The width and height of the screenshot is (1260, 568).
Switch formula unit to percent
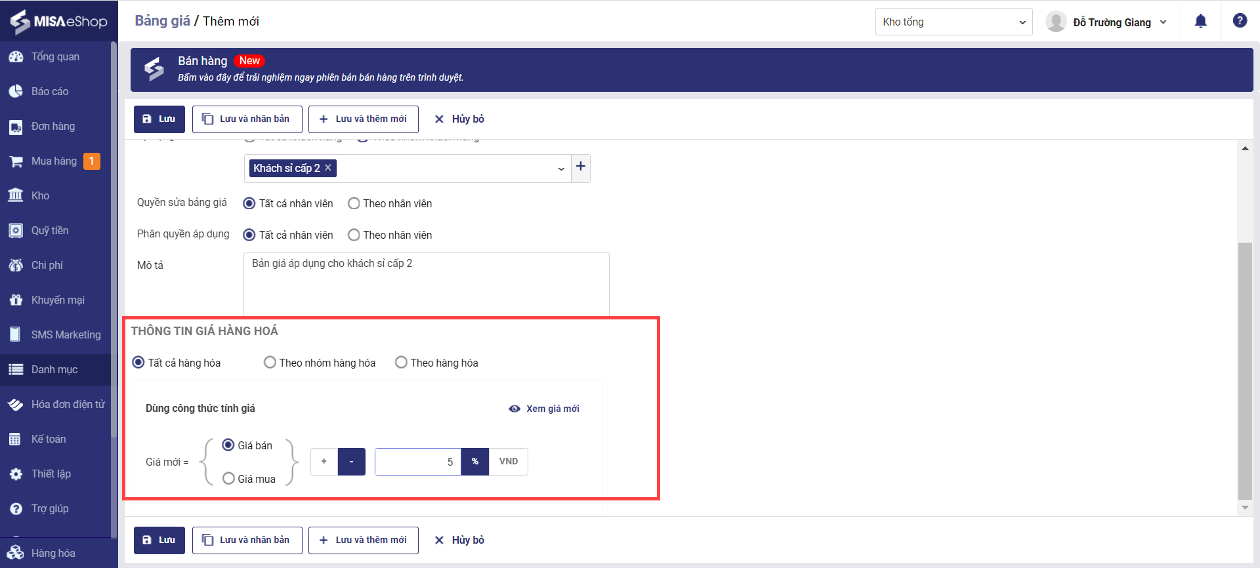tap(475, 462)
